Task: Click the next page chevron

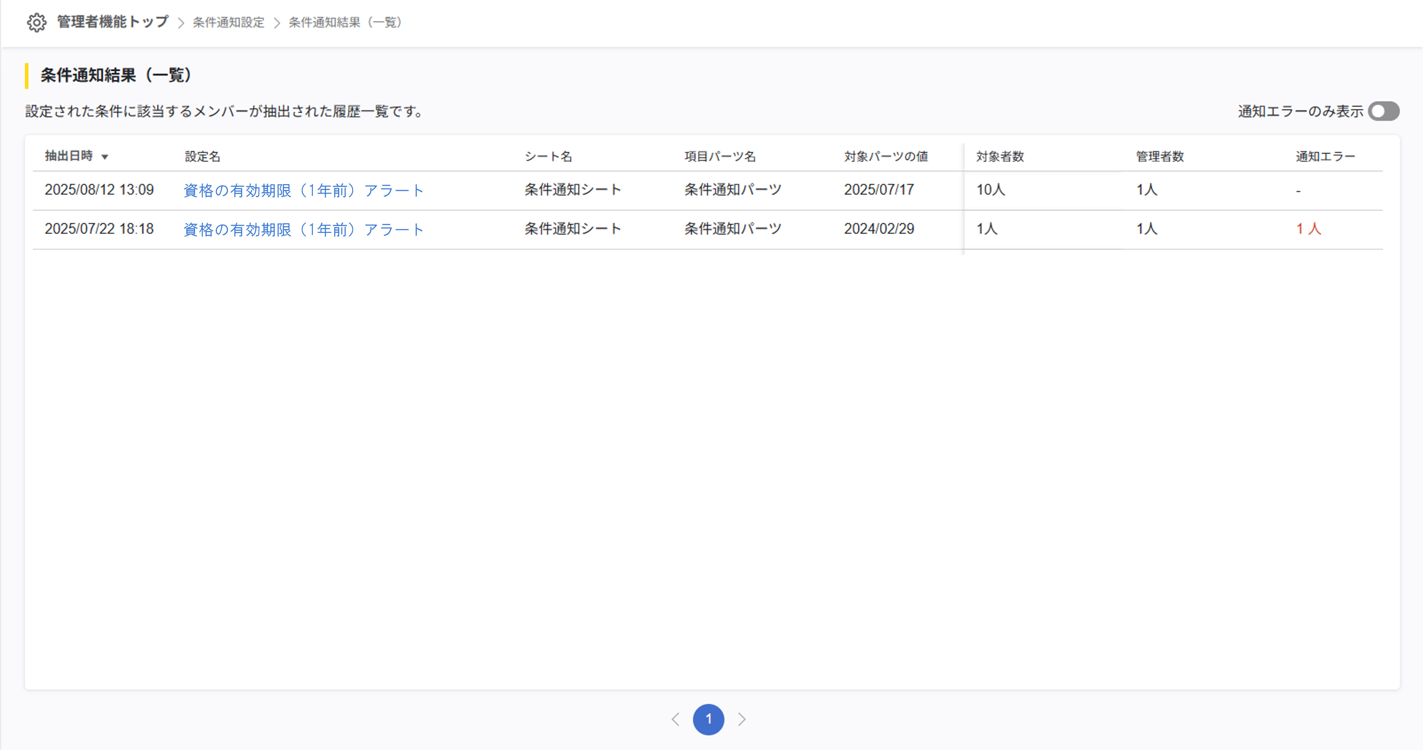Action: coord(742,720)
